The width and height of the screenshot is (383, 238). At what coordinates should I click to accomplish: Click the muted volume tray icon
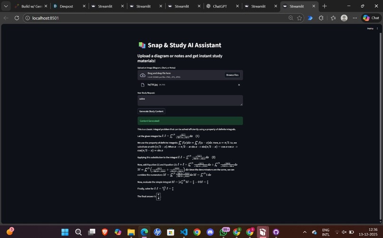(344, 232)
